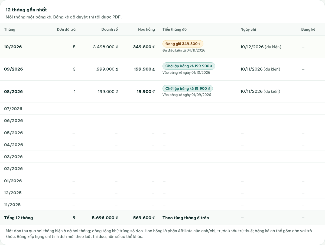
Task: Click the note "Vào bảng kê ngày 01/10/2026"
Action: [x=186, y=73]
